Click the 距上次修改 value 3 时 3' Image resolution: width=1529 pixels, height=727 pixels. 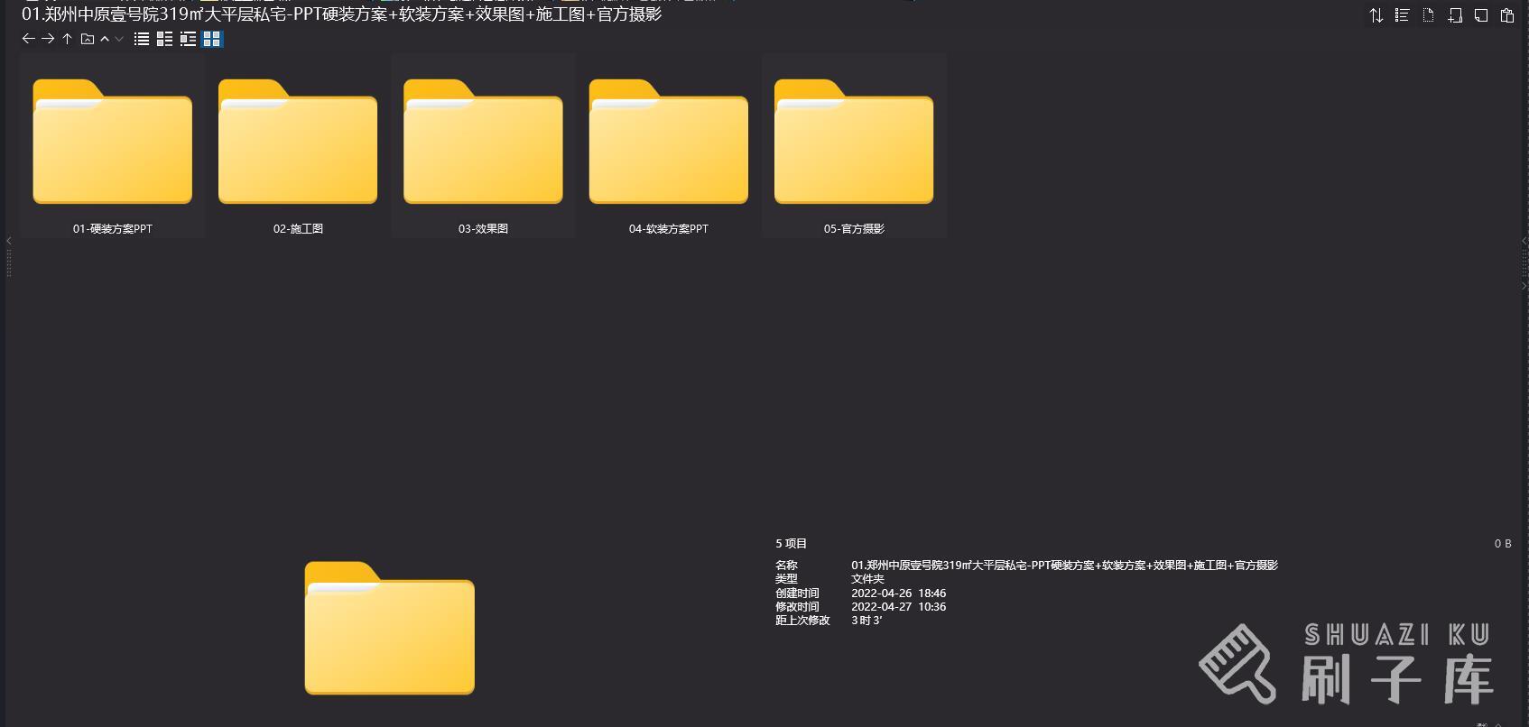[866, 621]
